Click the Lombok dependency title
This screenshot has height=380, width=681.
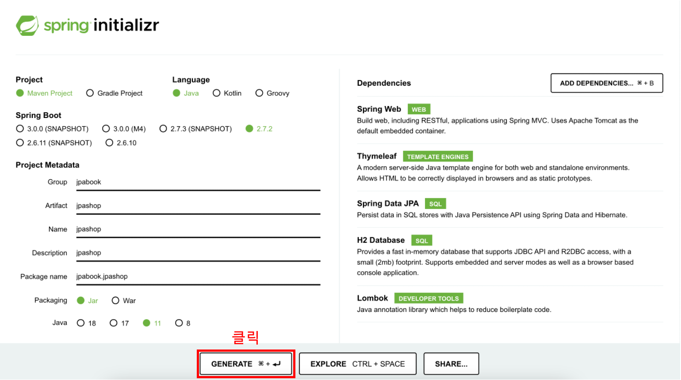pyautogui.click(x=372, y=298)
